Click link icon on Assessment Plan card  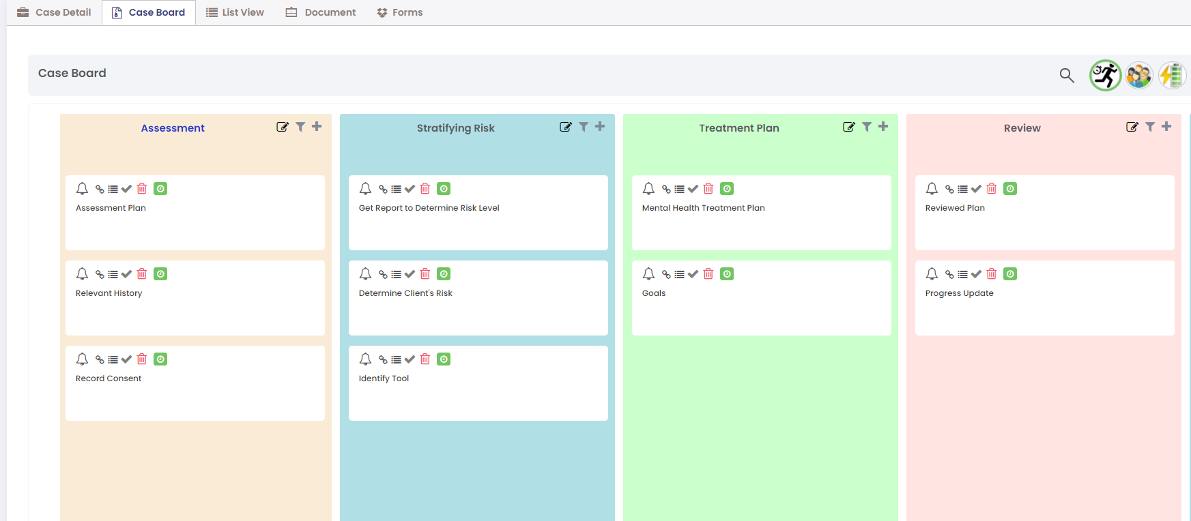coord(100,190)
